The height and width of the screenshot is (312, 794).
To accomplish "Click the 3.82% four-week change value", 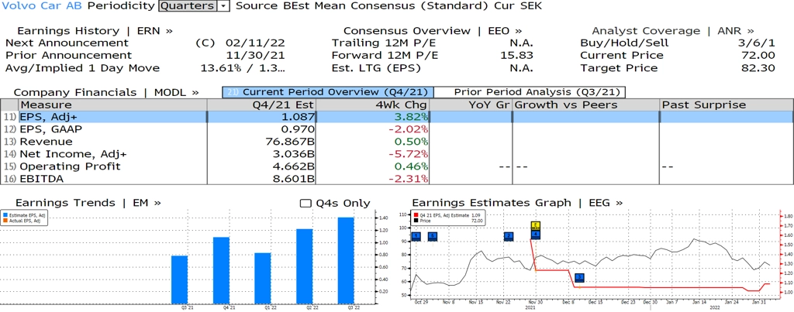I will pyautogui.click(x=413, y=117).
